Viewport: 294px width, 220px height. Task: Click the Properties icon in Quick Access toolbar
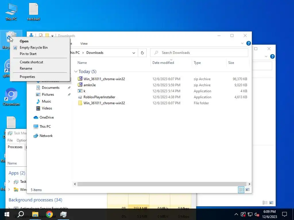click(41, 36)
